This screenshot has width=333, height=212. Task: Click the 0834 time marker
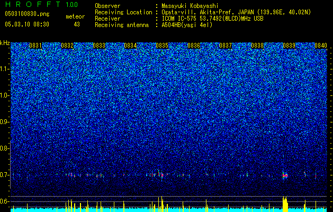(130, 46)
